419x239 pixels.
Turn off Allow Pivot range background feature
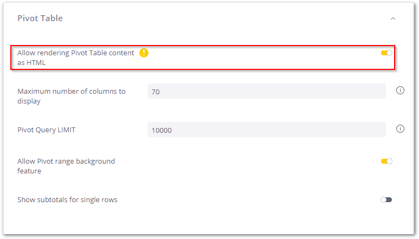point(386,161)
